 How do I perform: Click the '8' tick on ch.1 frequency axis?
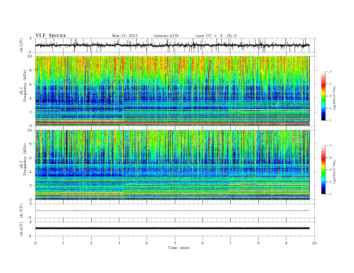point(31,70)
